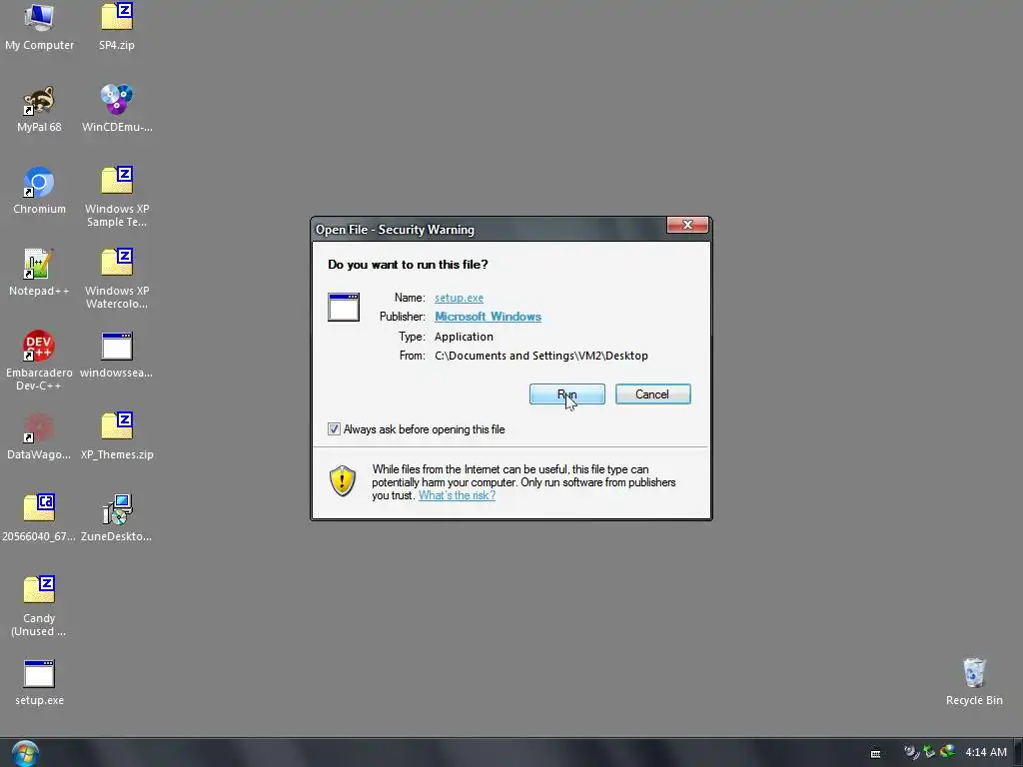Click the application icon beside the file name

[x=344, y=307]
